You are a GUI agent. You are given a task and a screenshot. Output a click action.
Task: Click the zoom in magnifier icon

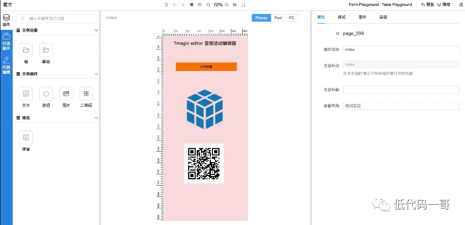pyautogui.click(x=227, y=5)
